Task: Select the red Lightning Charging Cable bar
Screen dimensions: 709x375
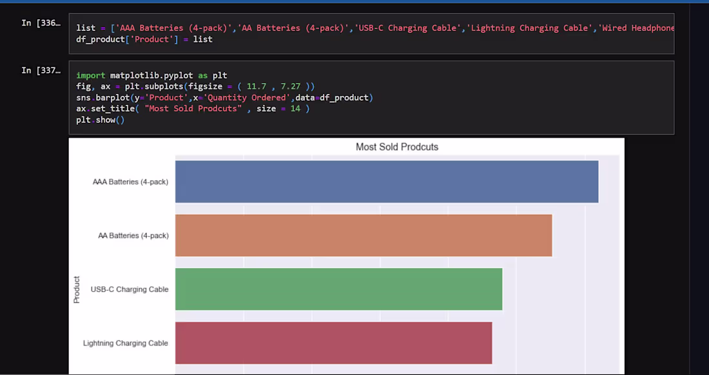Action: (332, 343)
